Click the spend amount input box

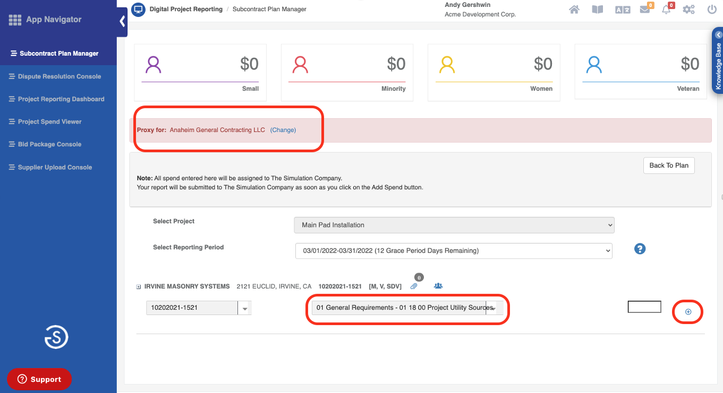[644, 307]
